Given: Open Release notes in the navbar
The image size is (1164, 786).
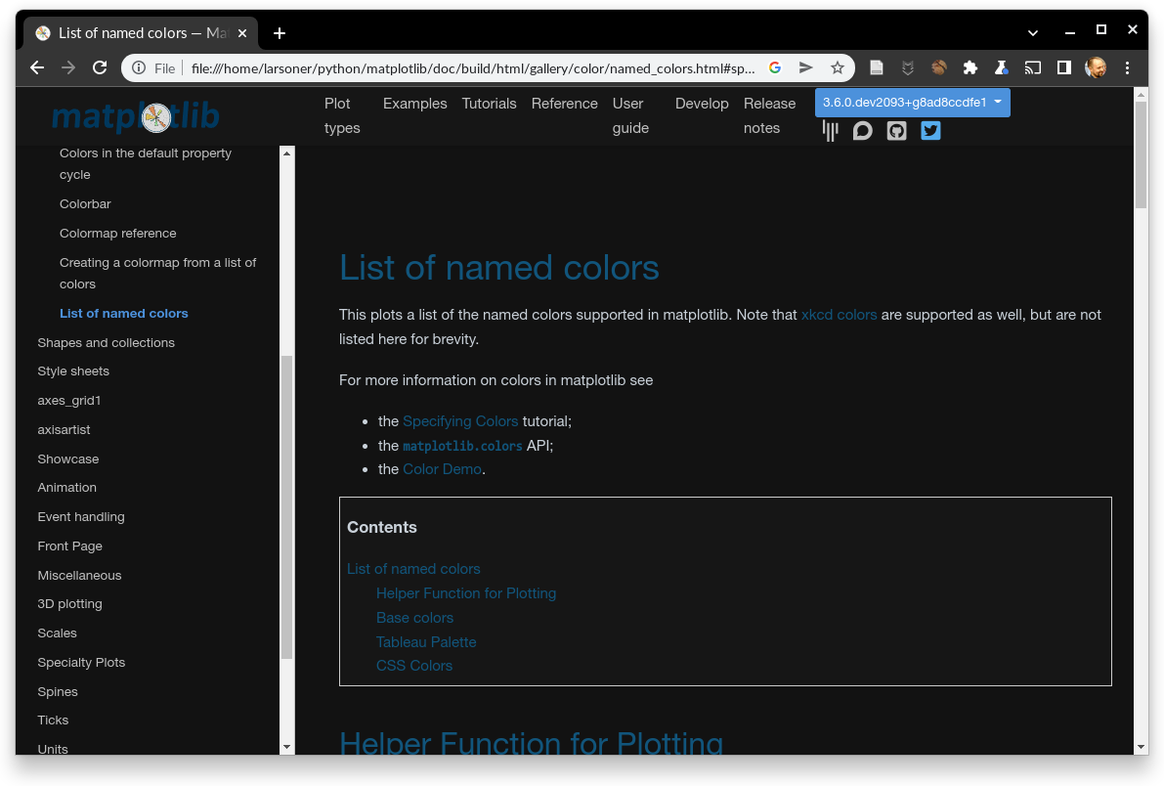Looking at the screenshot, I should pos(769,115).
